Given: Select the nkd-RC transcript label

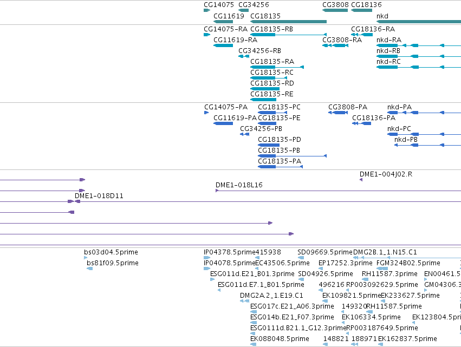Looking at the screenshot, I should click(388, 62).
